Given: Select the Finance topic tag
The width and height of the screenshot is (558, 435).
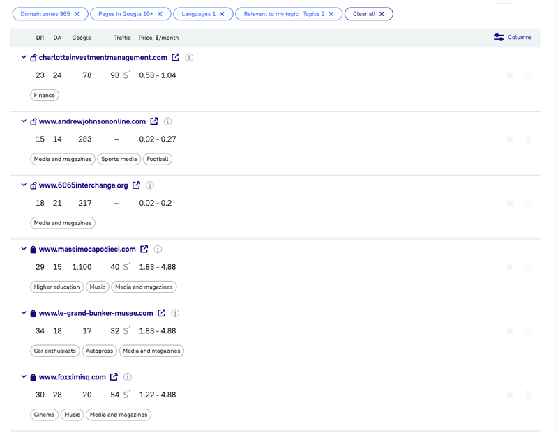Looking at the screenshot, I should pyautogui.click(x=44, y=95).
